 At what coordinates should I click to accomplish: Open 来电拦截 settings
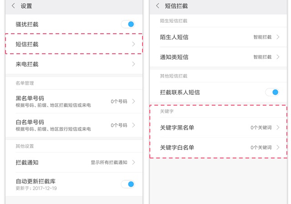(74, 64)
